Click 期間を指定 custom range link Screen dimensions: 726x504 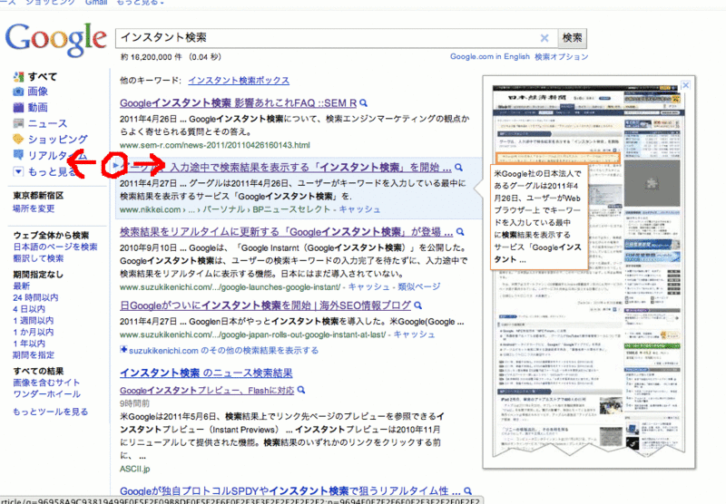pos(34,355)
